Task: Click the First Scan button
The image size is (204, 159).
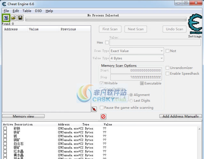Action: (110, 29)
